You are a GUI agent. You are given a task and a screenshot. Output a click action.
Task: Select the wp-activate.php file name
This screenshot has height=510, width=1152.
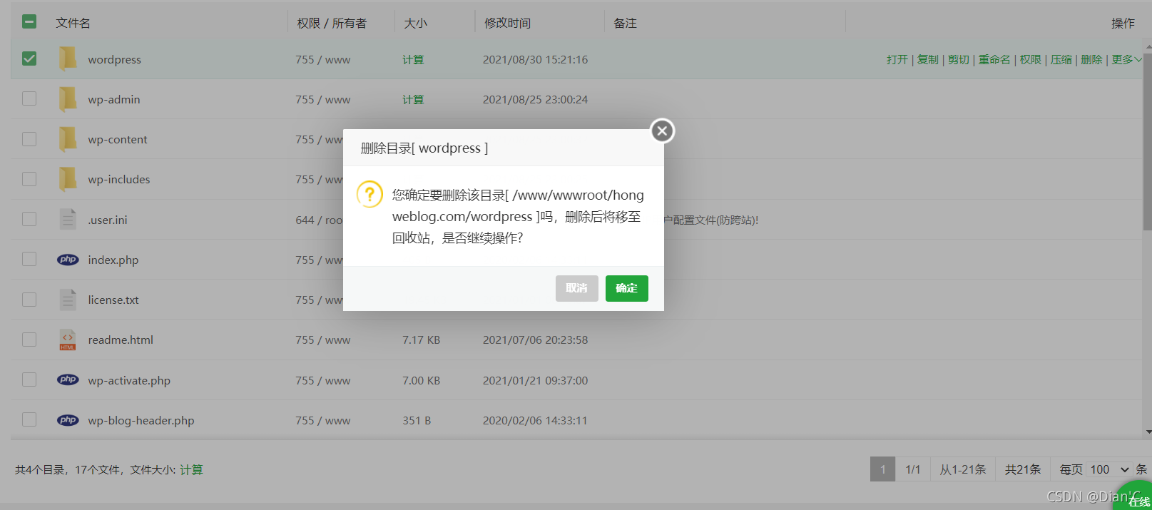(129, 380)
